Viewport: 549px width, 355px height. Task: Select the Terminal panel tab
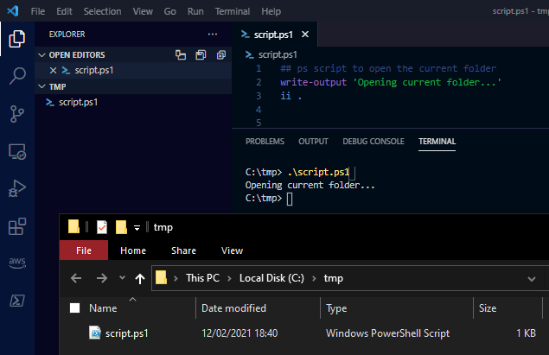pos(437,142)
